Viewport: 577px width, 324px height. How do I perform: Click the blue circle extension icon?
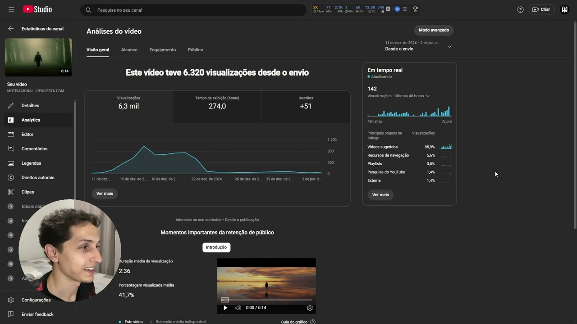397,9
